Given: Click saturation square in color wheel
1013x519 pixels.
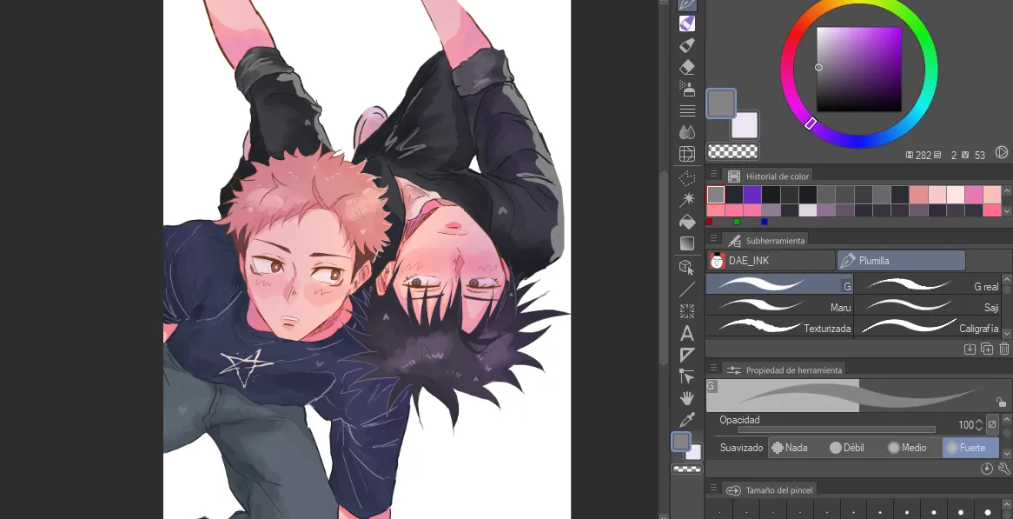Looking at the screenshot, I should coord(858,70).
